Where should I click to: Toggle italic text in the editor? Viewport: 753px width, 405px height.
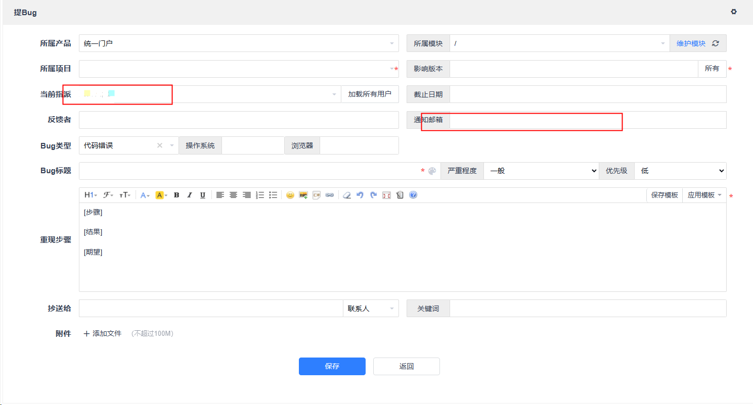[190, 195]
